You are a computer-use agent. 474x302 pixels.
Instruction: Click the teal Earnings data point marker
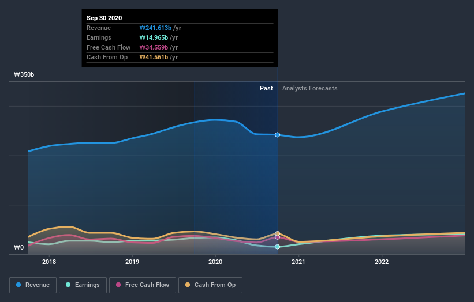click(x=278, y=247)
